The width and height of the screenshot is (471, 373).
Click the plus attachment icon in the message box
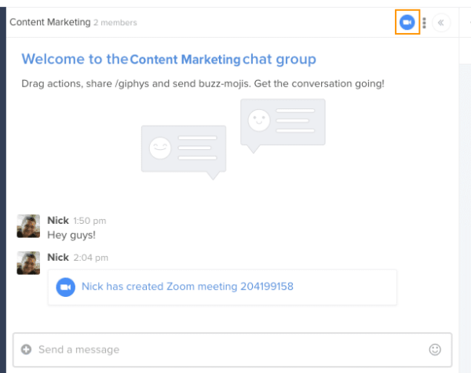pos(26,349)
